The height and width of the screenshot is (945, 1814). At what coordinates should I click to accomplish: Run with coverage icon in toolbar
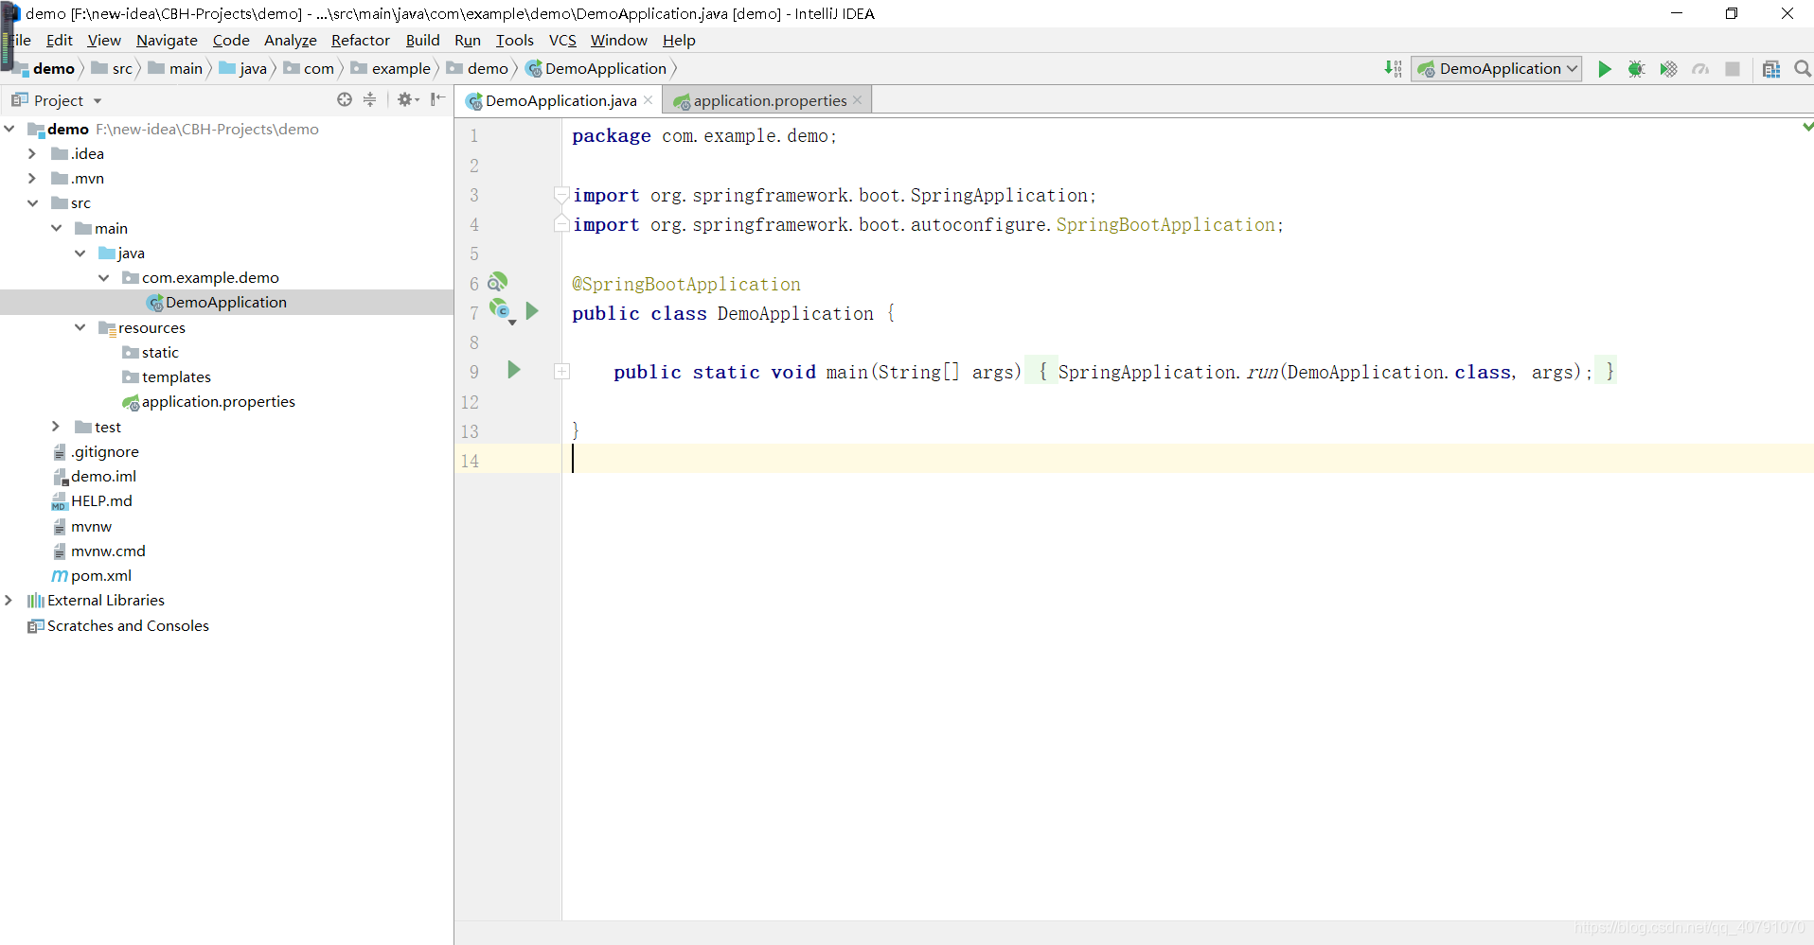(x=1668, y=69)
